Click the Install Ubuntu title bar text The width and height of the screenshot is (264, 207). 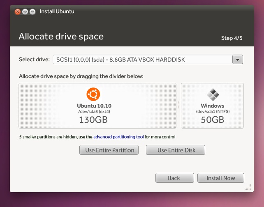click(x=57, y=11)
